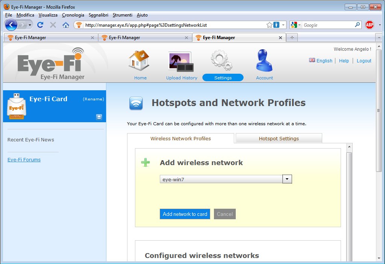The image size is (385, 264).
Task: Click the page scrollbar down arrow
Action: point(379,258)
